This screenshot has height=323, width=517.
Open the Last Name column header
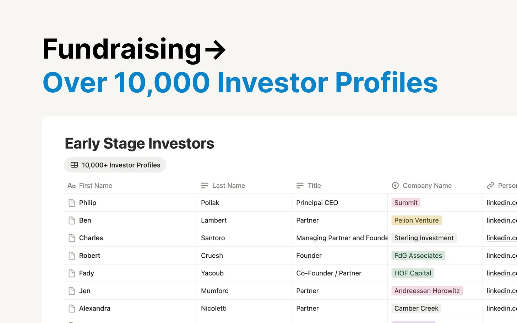(245, 186)
